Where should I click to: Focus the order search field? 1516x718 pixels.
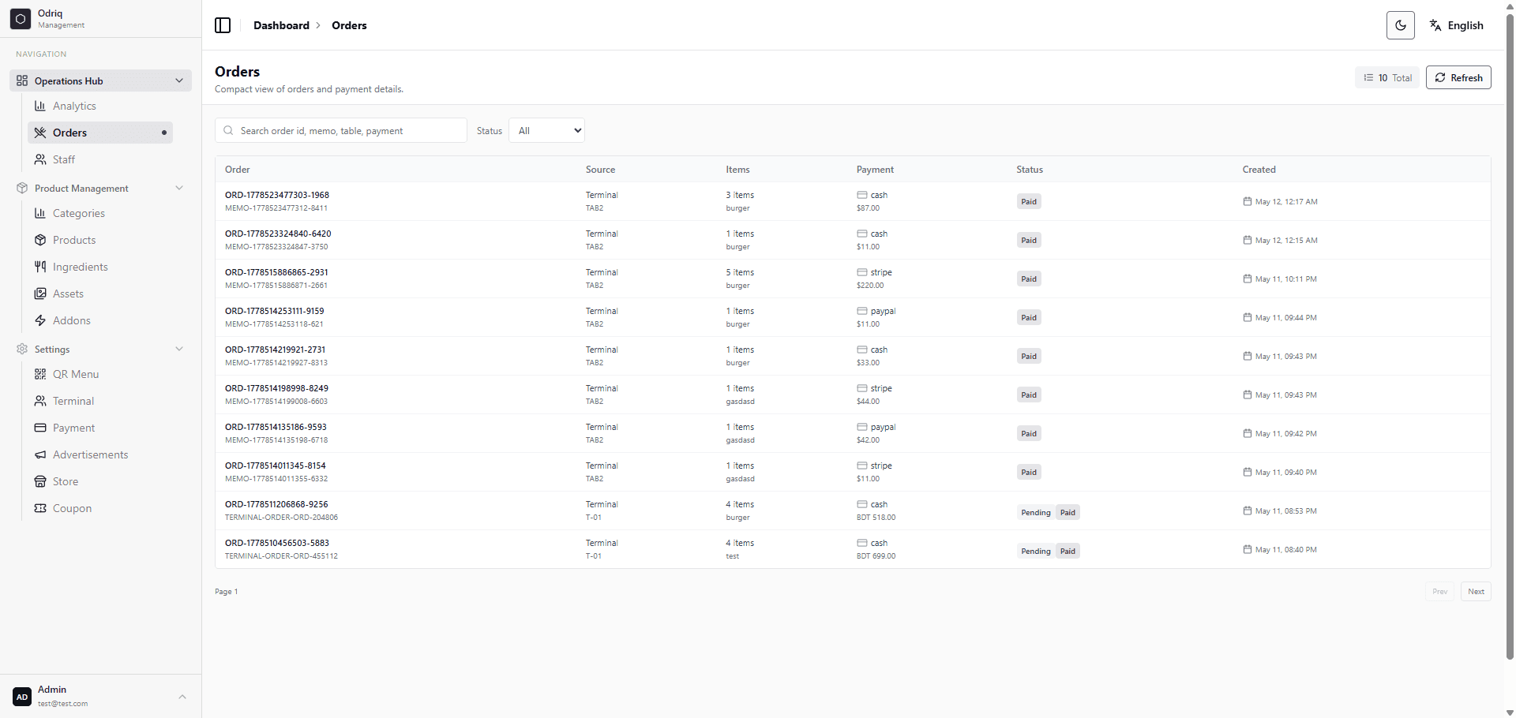pyautogui.click(x=341, y=130)
